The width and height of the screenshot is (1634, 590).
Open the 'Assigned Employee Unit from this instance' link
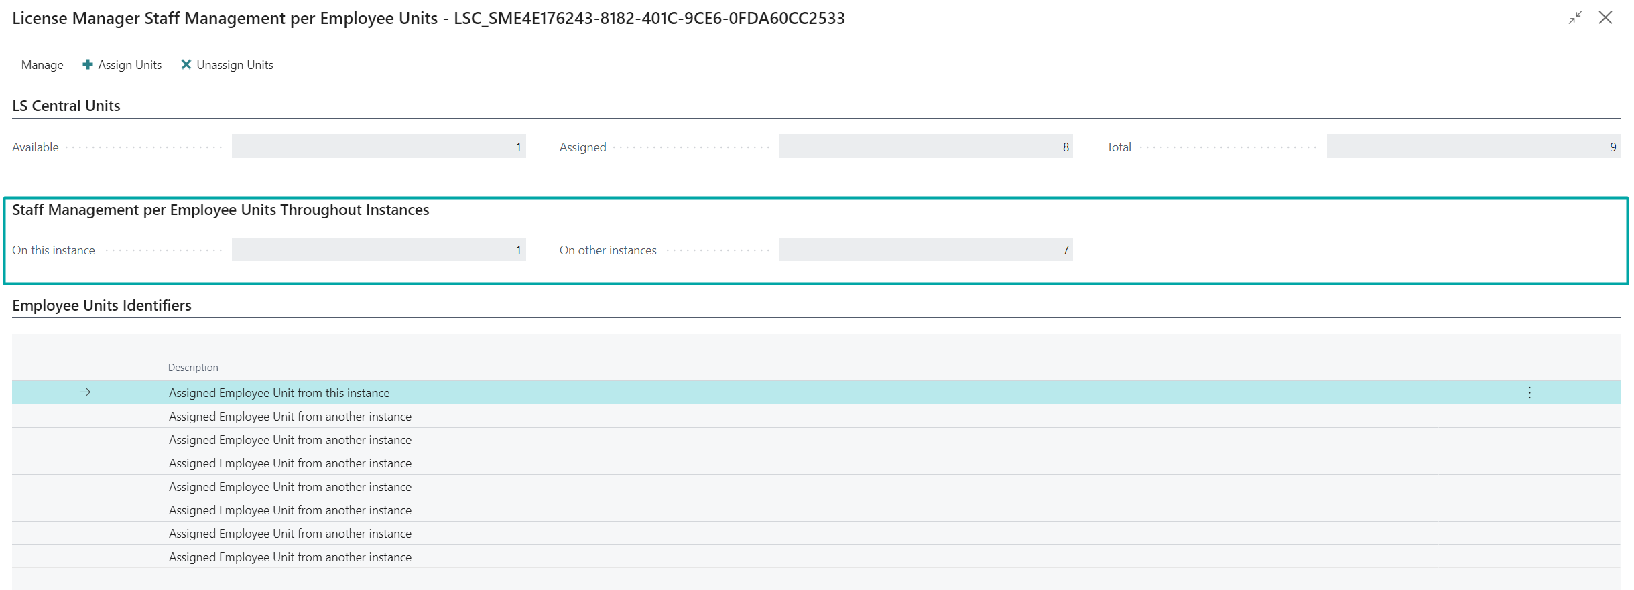[279, 393]
